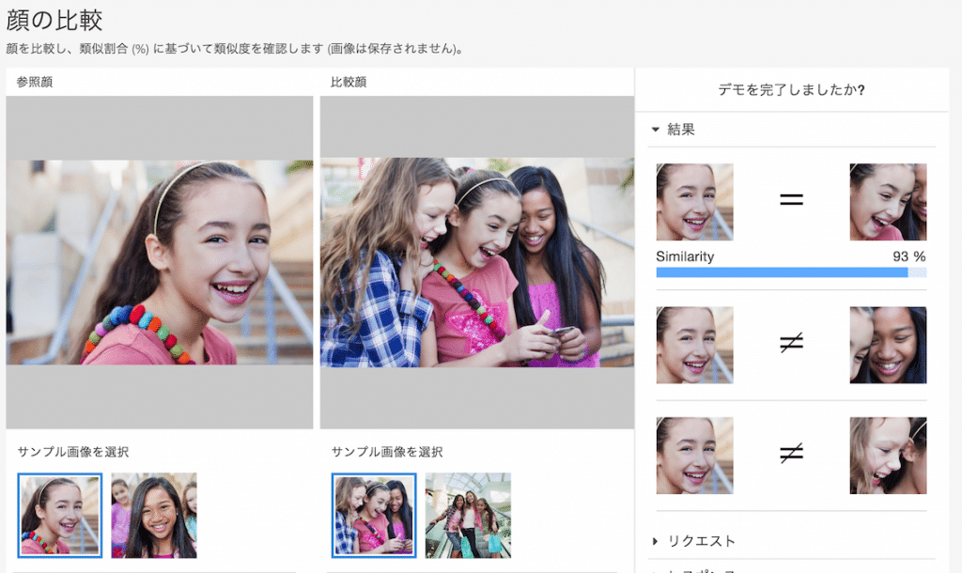Click the reference face in Similarity result row
Viewport: 962px width, 573px height.
point(694,202)
